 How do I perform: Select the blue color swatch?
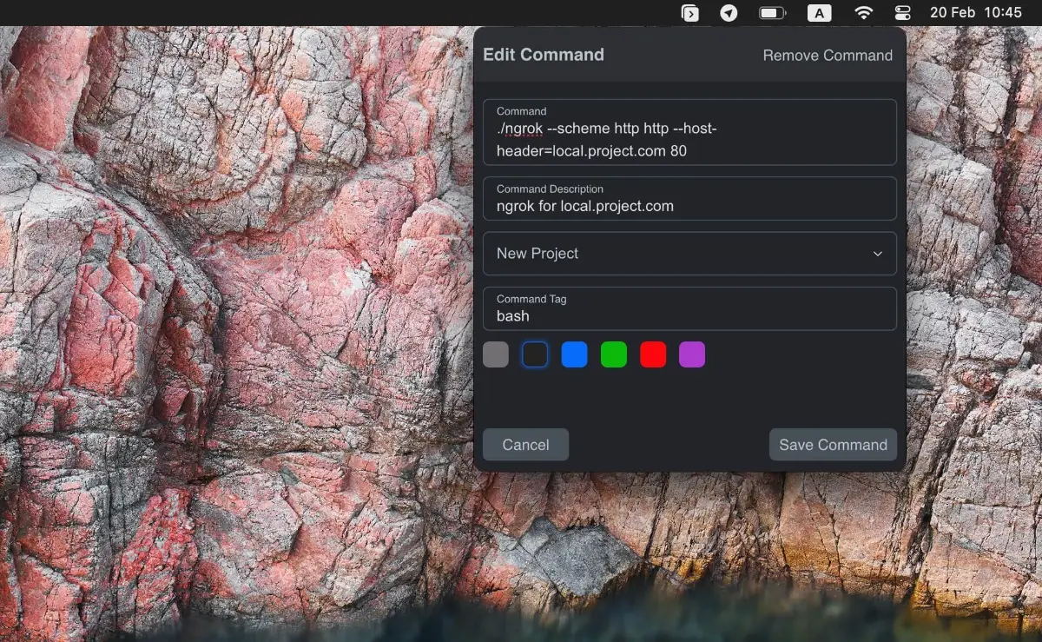574,354
